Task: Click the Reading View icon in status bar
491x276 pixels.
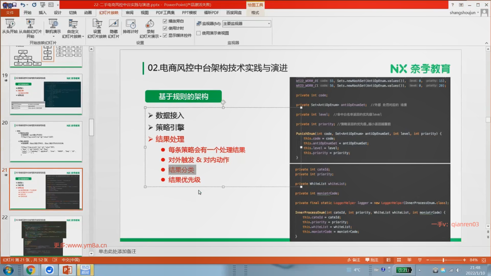Action: [x=409, y=260]
